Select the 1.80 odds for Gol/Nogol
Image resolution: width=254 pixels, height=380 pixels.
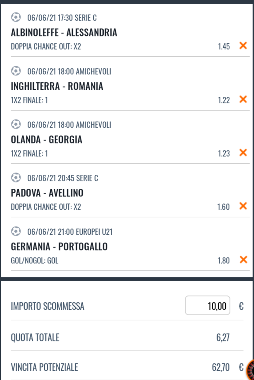[x=223, y=260]
